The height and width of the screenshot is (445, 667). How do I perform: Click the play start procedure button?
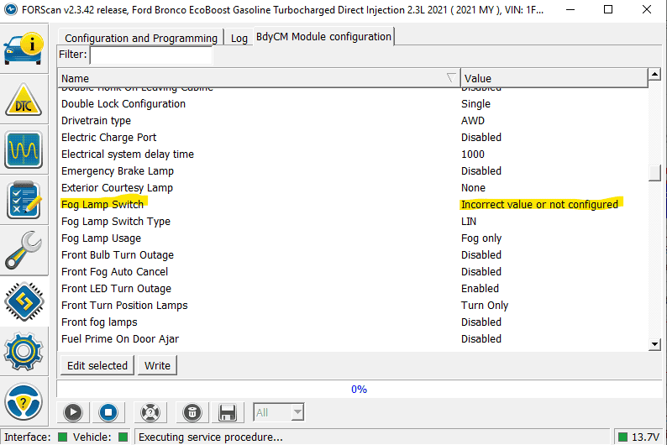(73, 412)
